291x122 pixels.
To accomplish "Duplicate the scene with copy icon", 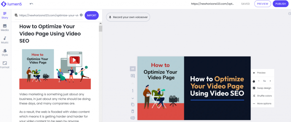I will coord(133,105).
